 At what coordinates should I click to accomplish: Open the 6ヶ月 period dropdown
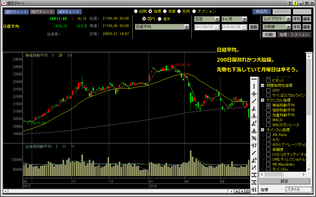pos(244,19)
